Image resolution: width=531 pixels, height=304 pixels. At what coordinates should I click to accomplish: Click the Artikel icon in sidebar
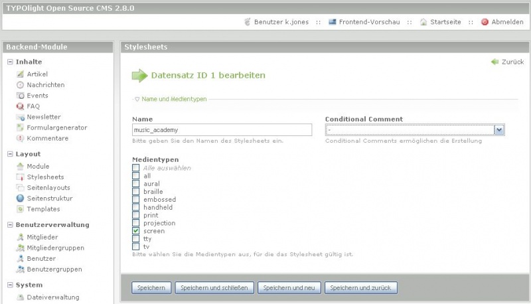point(20,74)
